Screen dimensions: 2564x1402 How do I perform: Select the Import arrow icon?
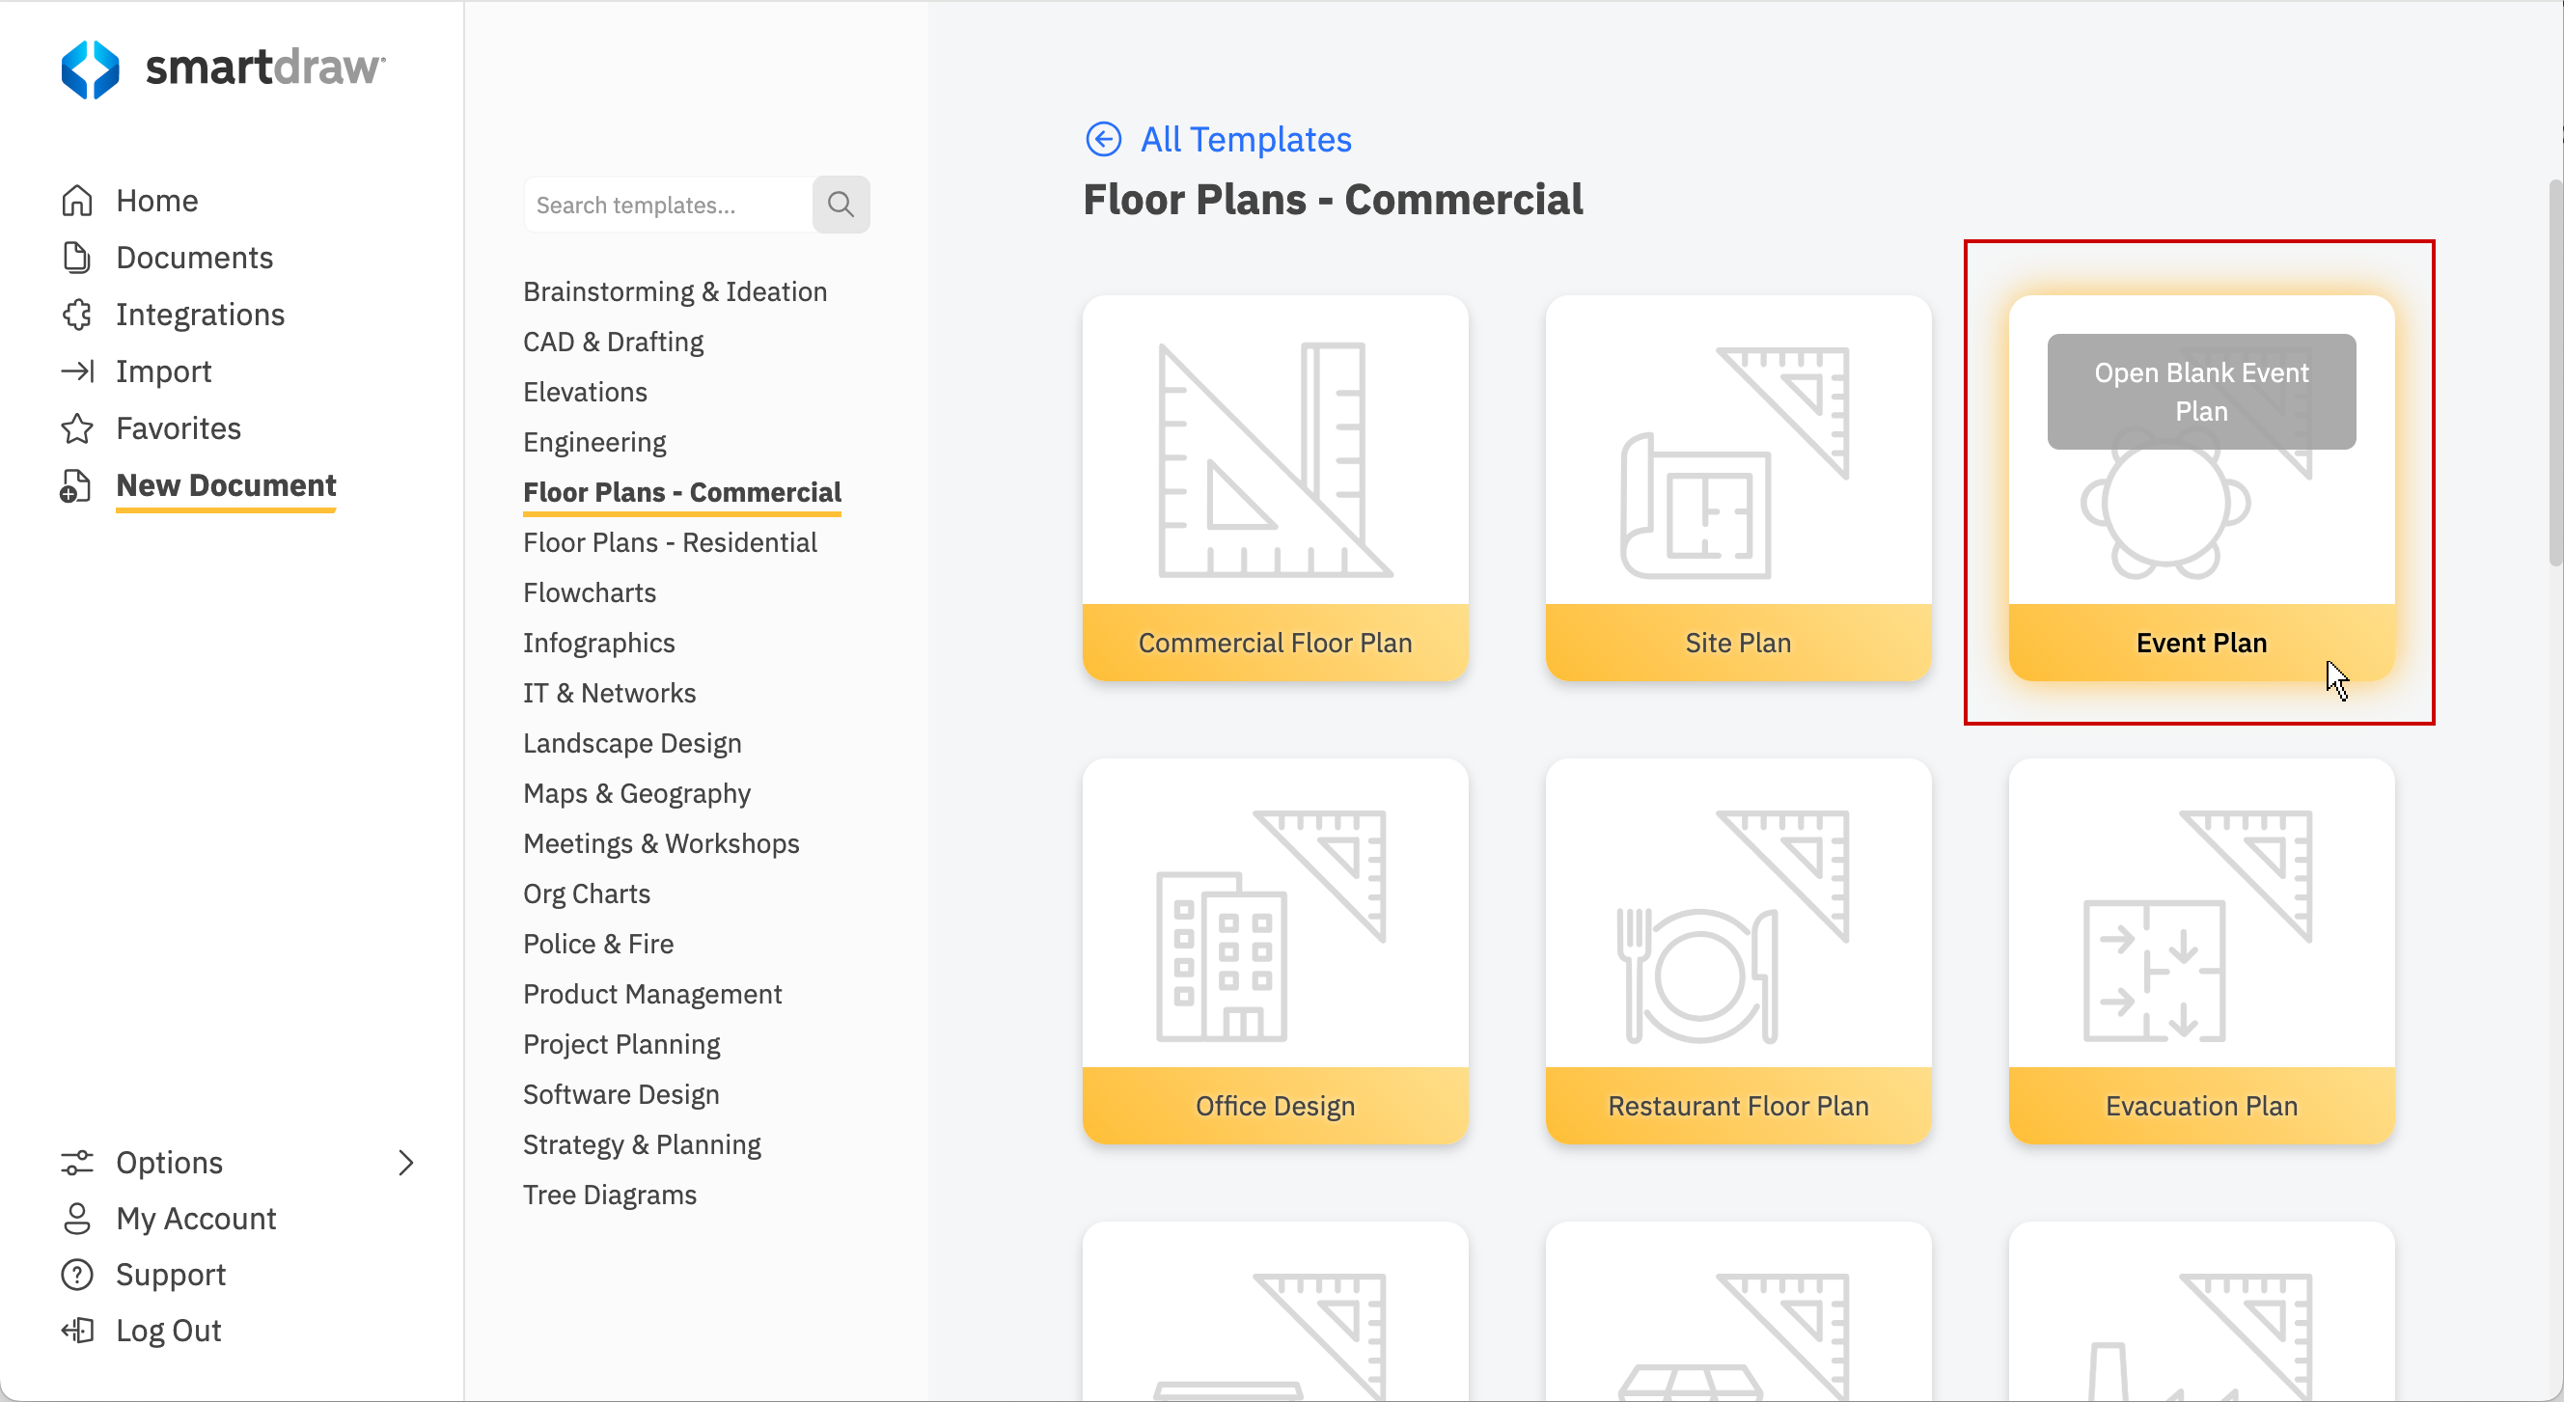coord(77,371)
